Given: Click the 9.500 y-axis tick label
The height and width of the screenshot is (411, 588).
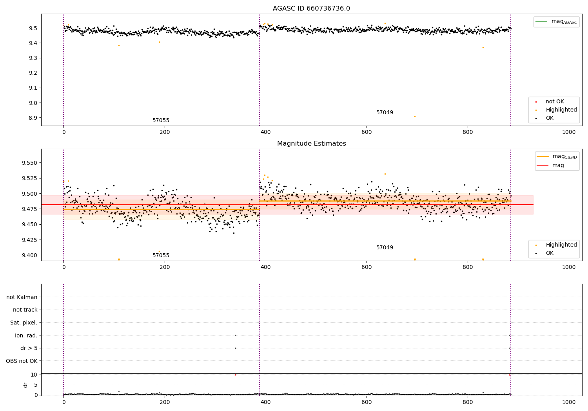Looking at the screenshot, I should tap(30, 194).
